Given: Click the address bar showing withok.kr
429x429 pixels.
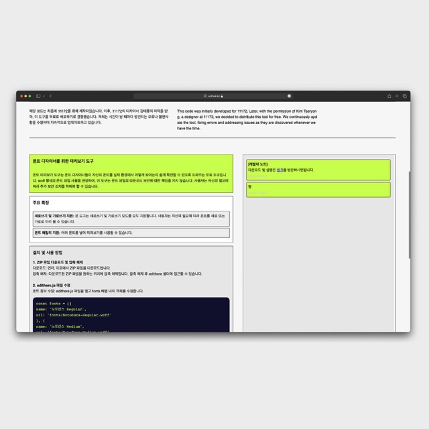Looking at the screenshot, I should [213, 96].
